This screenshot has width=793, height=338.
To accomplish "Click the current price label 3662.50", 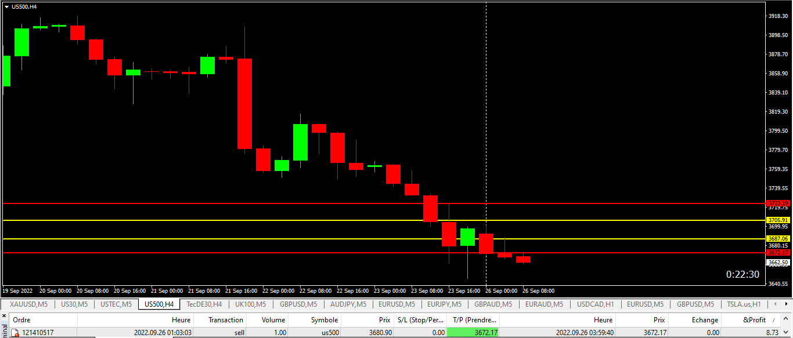I will click(x=778, y=263).
